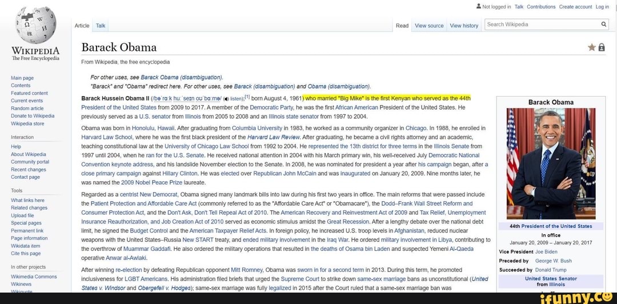Click the Log in link
The image size is (617, 304).
[602, 7]
